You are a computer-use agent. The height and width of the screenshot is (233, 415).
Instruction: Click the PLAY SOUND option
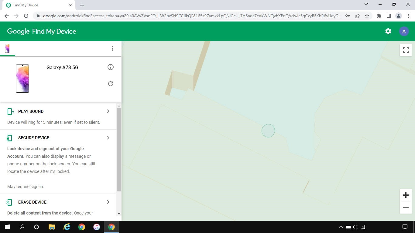pos(31,111)
